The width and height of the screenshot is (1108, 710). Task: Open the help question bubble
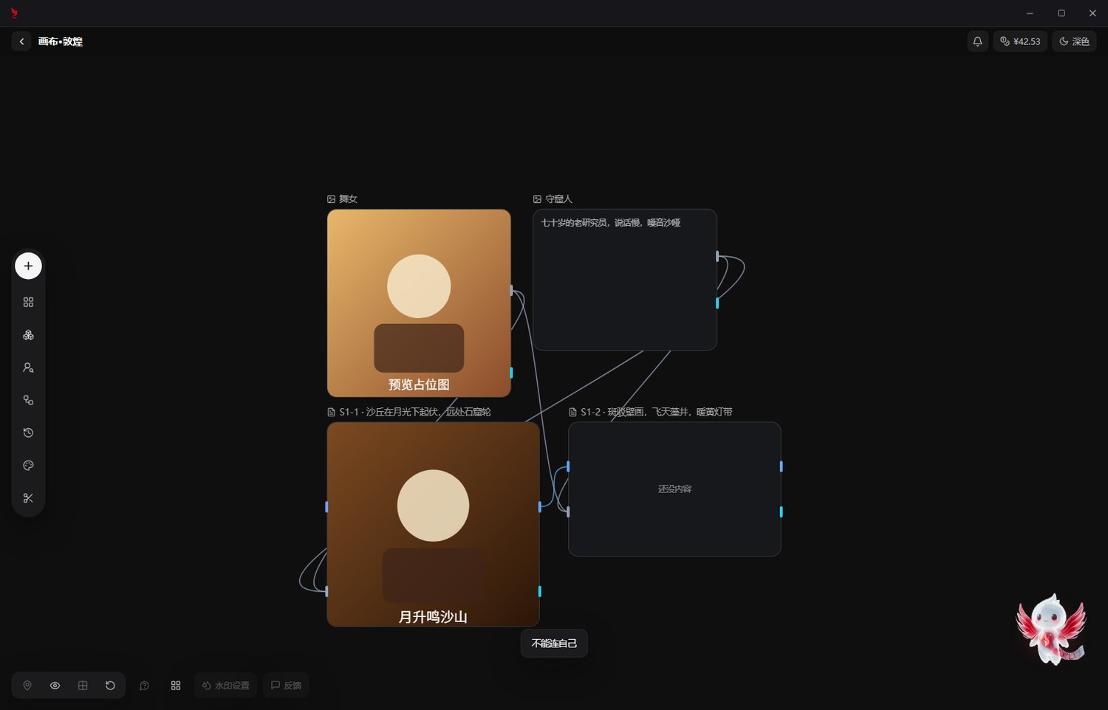pos(144,686)
